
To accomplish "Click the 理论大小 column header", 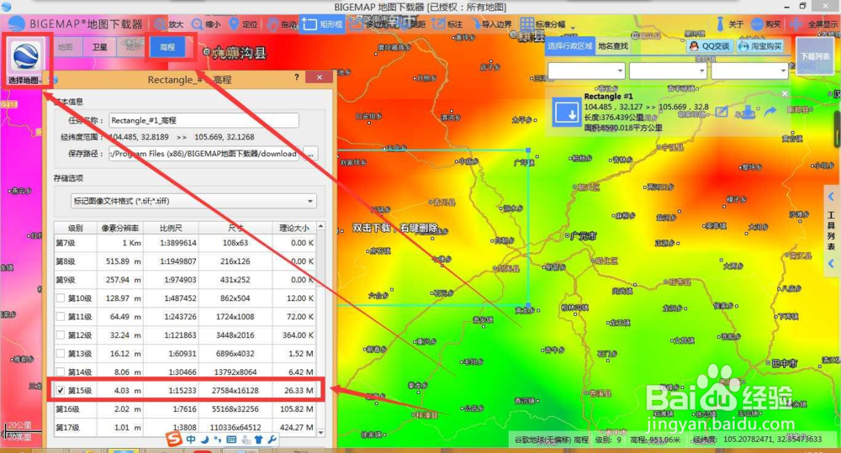I will click(x=294, y=228).
